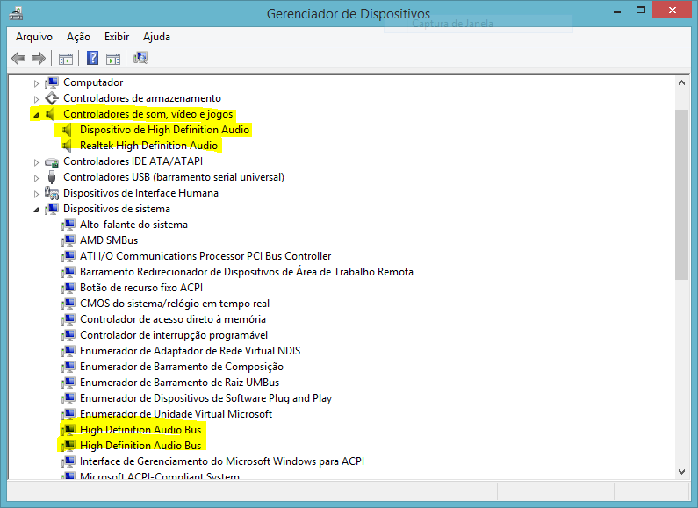Click the scrollbar up arrow
The image size is (698, 508).
681,82
